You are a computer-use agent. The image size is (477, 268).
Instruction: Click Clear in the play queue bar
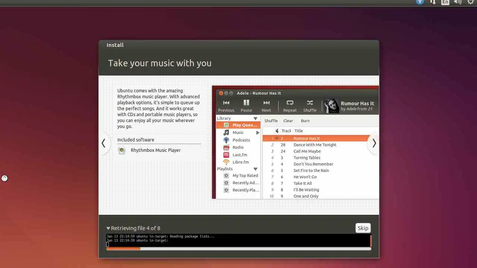288,121
